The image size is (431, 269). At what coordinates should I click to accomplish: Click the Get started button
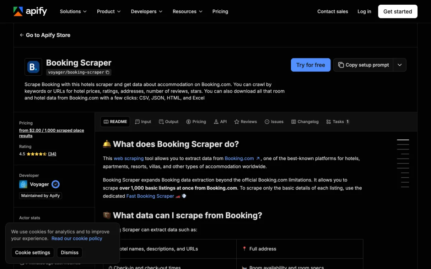click(398, 11)
